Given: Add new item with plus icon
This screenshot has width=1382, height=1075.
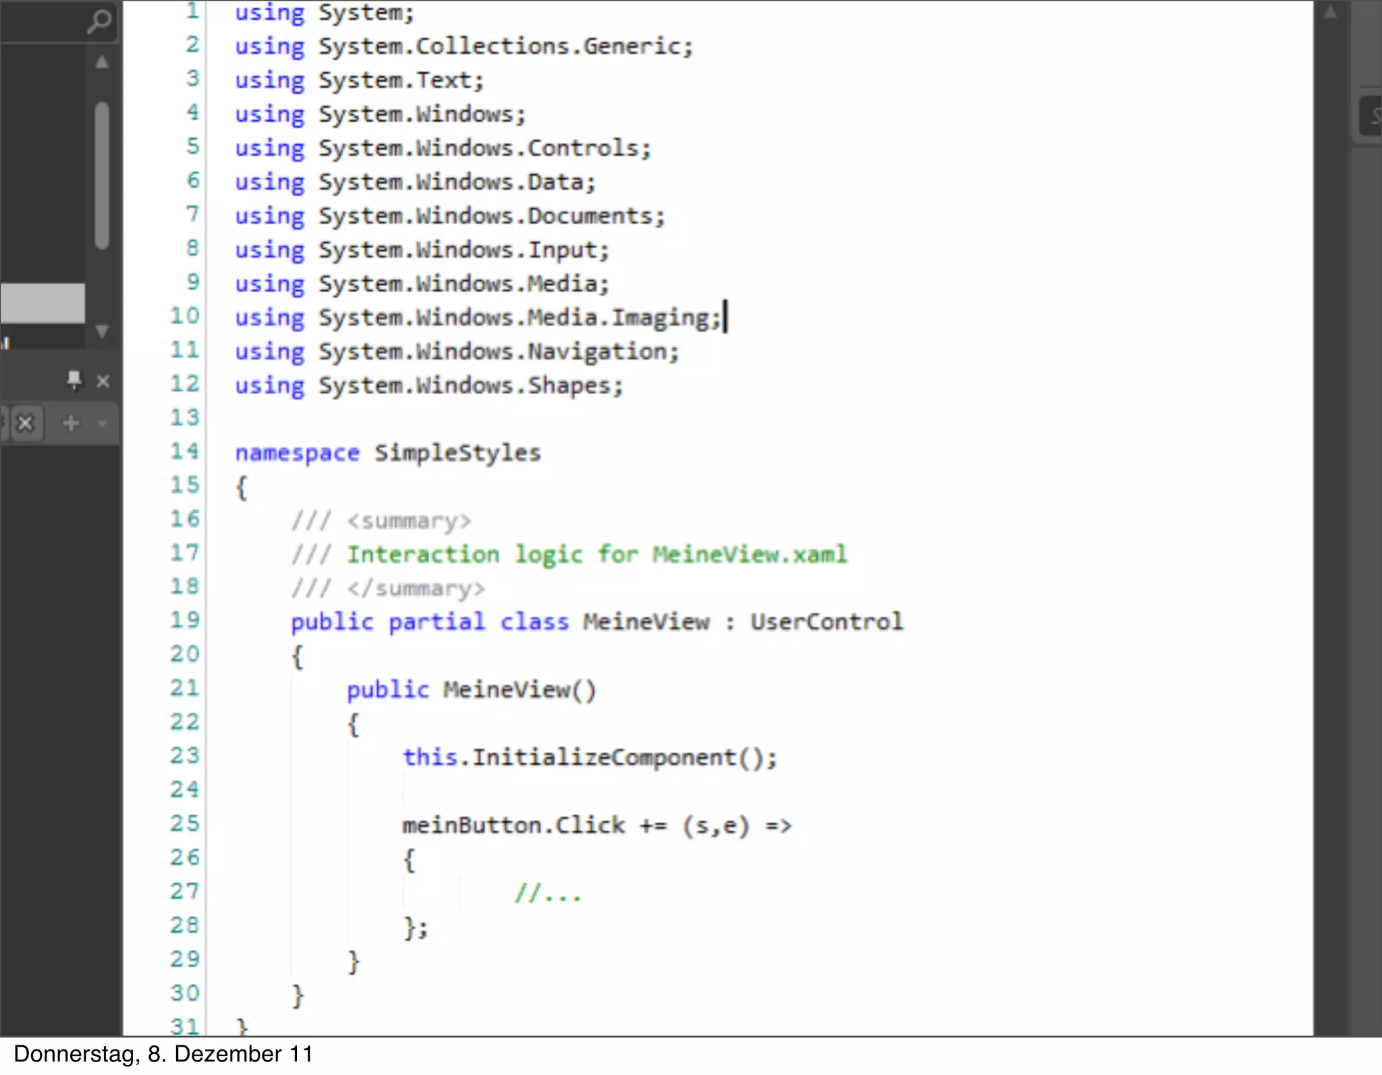Looking at the screenshot, I should [71, 424].
